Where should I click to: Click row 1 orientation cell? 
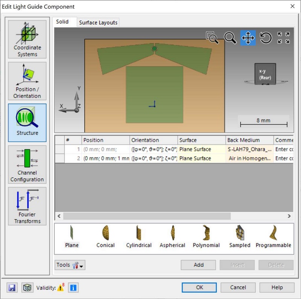coord(154,149)
